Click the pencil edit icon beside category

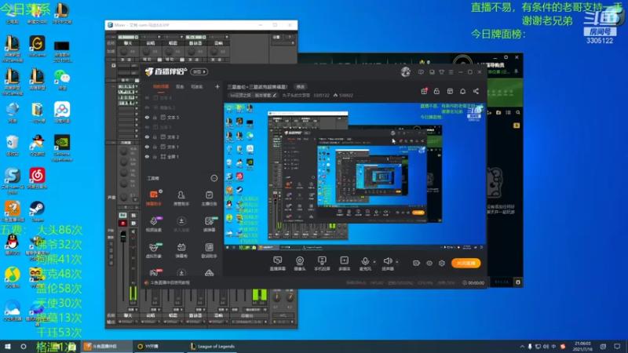pyautogui.click(x=274, y=95)
